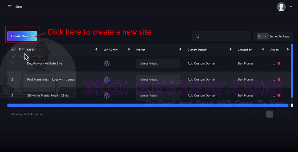Expand the Create New dropdown arrow
The width and height of the screenshot is (298, 152).
[32, 36]
